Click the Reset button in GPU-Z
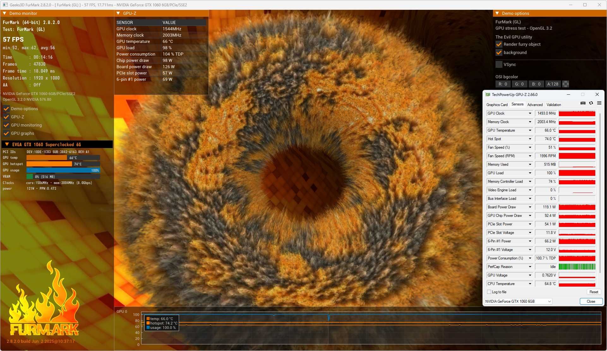 [x=594, y=292]
